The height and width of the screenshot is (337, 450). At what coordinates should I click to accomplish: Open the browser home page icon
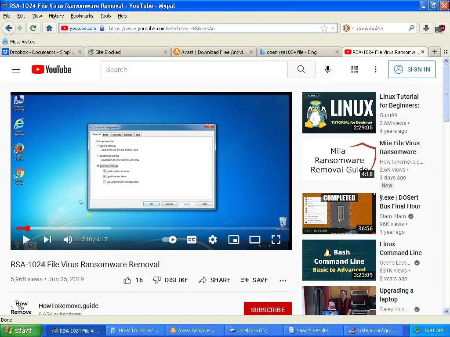coord(49,28)
